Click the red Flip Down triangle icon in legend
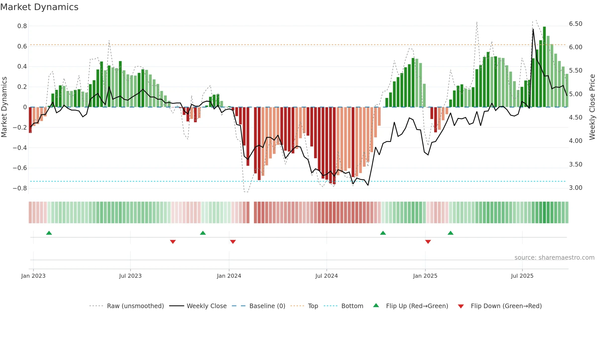This screenshot has height=339, width=603. pos(461,306)
